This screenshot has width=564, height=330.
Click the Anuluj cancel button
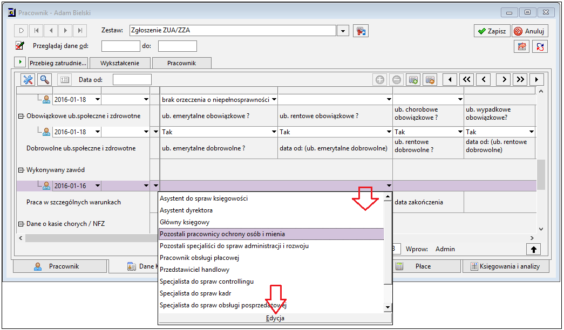530,31
